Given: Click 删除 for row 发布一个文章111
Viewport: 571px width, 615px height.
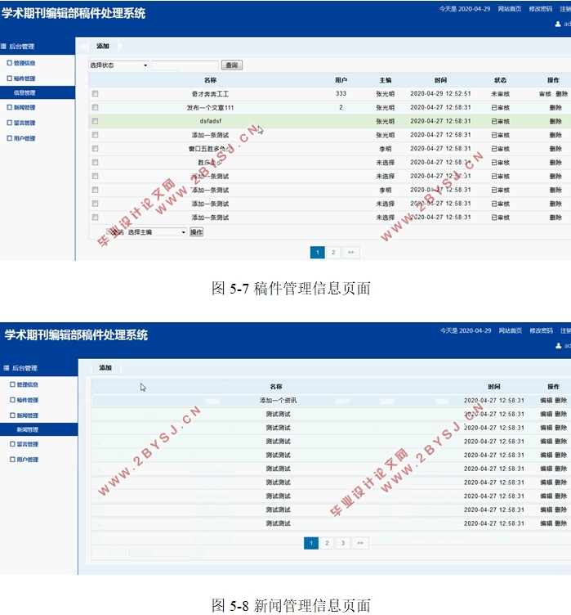Looking at the screenshot, I should 555,107.
